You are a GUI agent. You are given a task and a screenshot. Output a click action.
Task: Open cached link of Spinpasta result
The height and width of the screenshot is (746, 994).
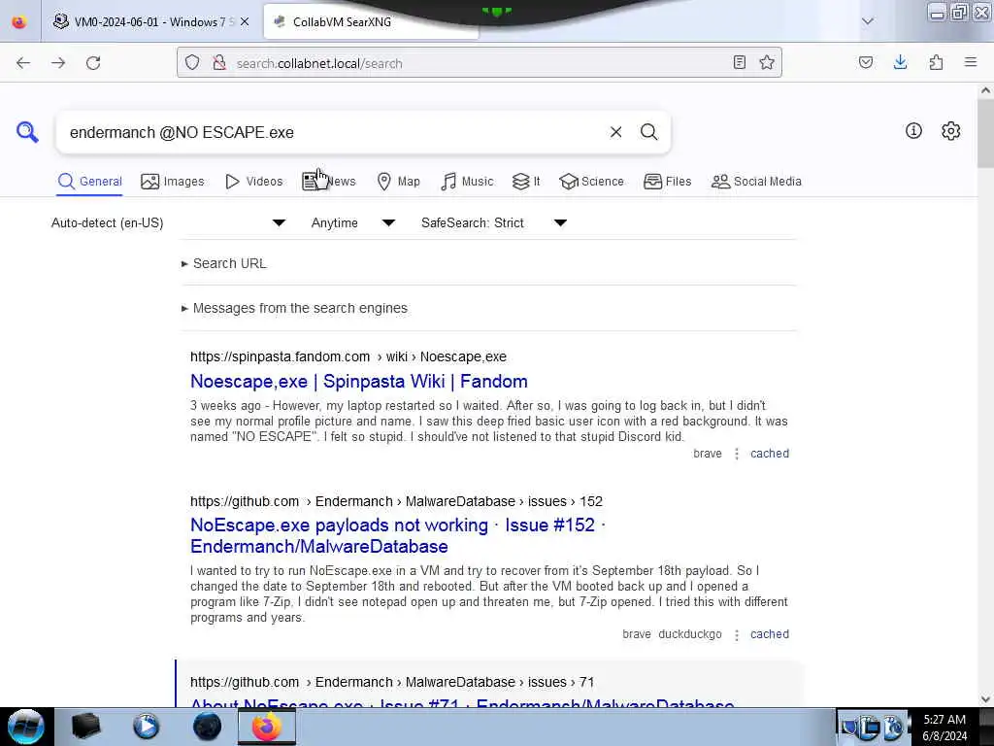(770, 454)
